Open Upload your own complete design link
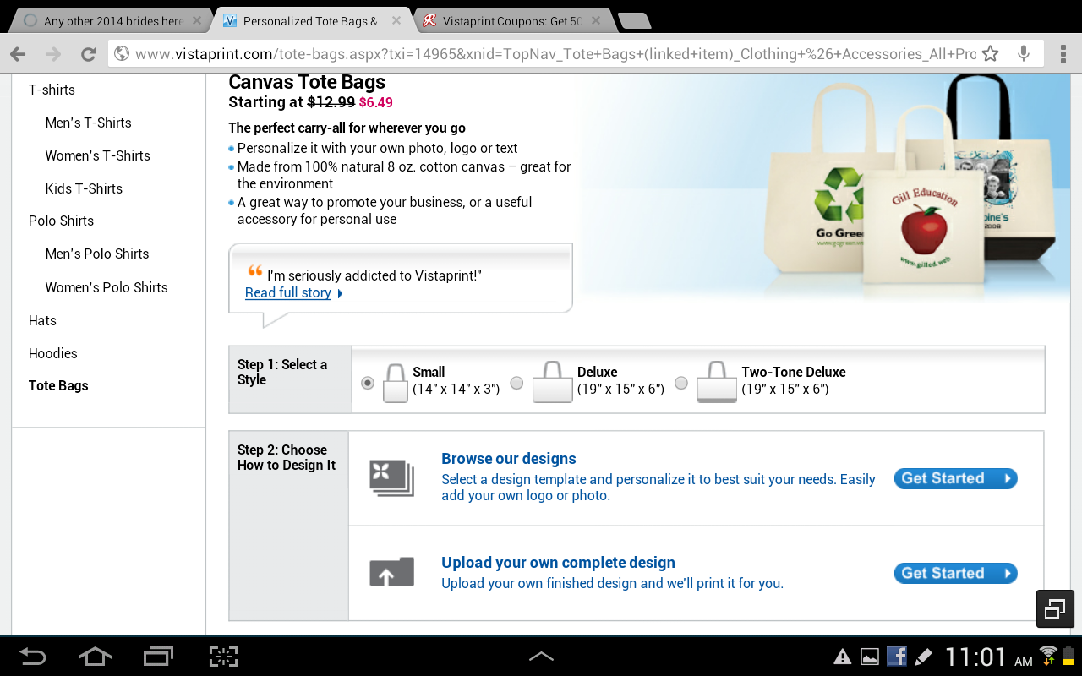Viewport: 1082px width, 676px height. [x=558, y=563]
